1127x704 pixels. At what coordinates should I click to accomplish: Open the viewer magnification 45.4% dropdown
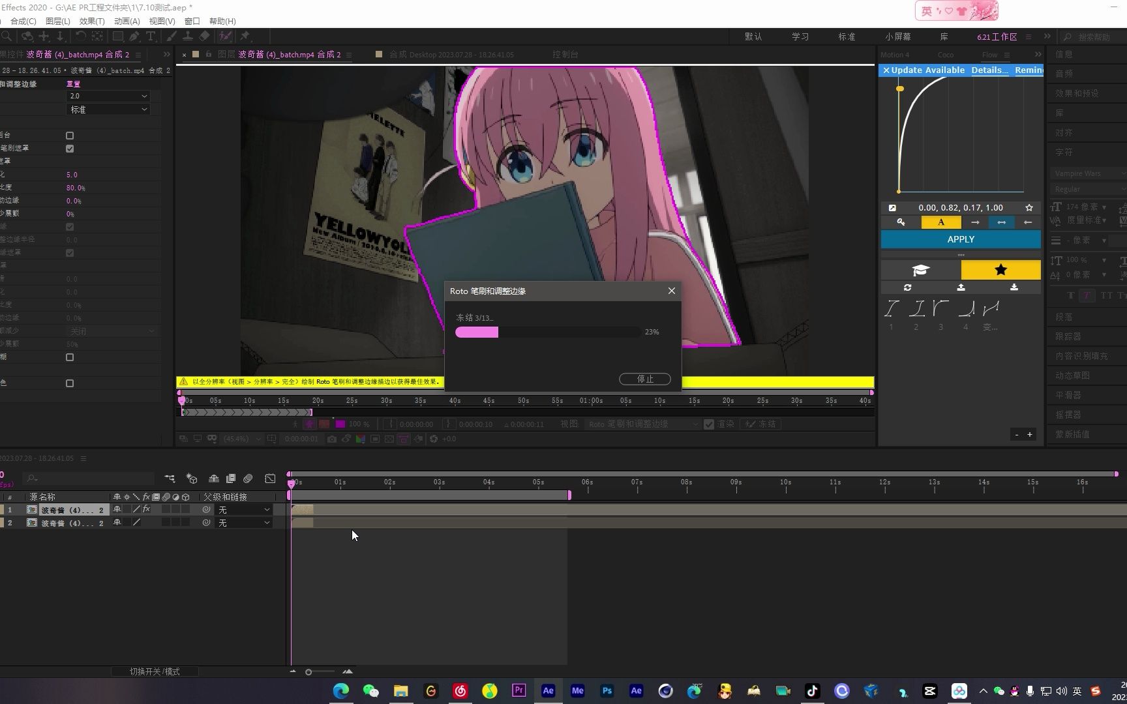[241, 439]
